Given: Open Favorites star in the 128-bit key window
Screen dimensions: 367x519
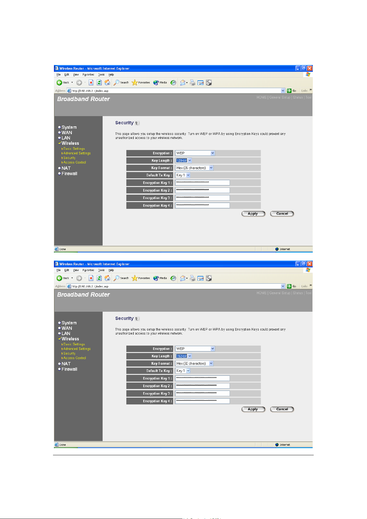Looking at the screenshot, I should click(141, 83).
